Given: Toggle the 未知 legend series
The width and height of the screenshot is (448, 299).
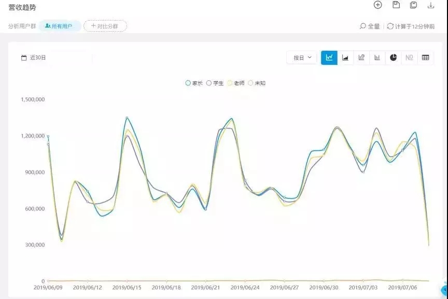Looking at the screenshot, I should (x=257, y=83).
